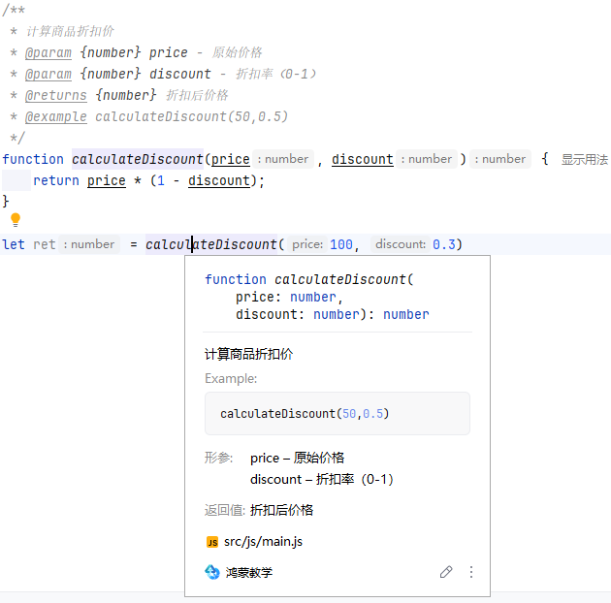Click the price parameter in function signature

point(231,159)
